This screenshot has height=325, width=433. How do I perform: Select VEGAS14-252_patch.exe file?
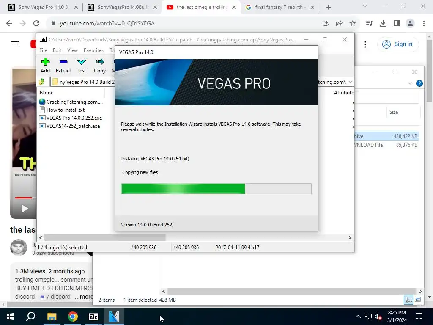click(70, 126)
